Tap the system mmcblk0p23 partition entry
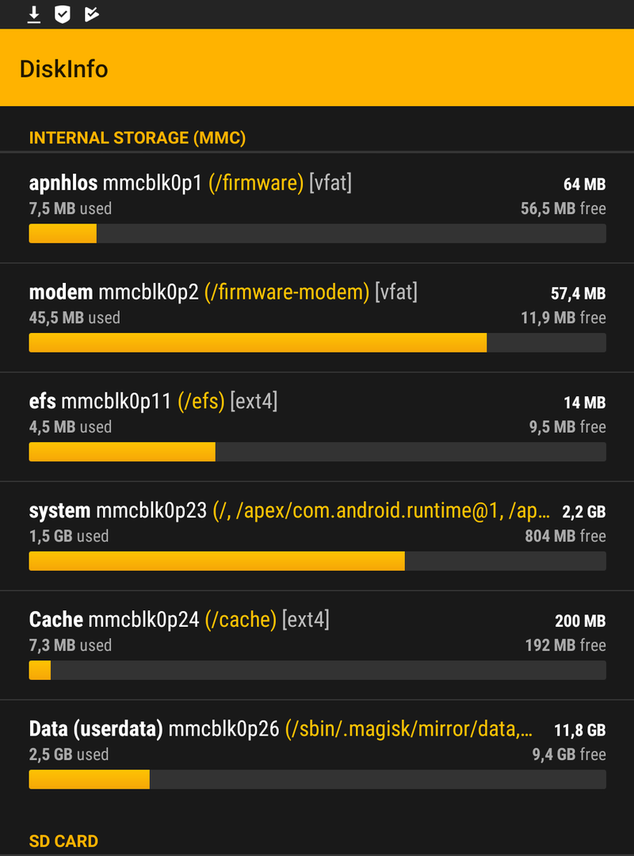This screenshot has width=634, height=856. click(x=317, y=536)
